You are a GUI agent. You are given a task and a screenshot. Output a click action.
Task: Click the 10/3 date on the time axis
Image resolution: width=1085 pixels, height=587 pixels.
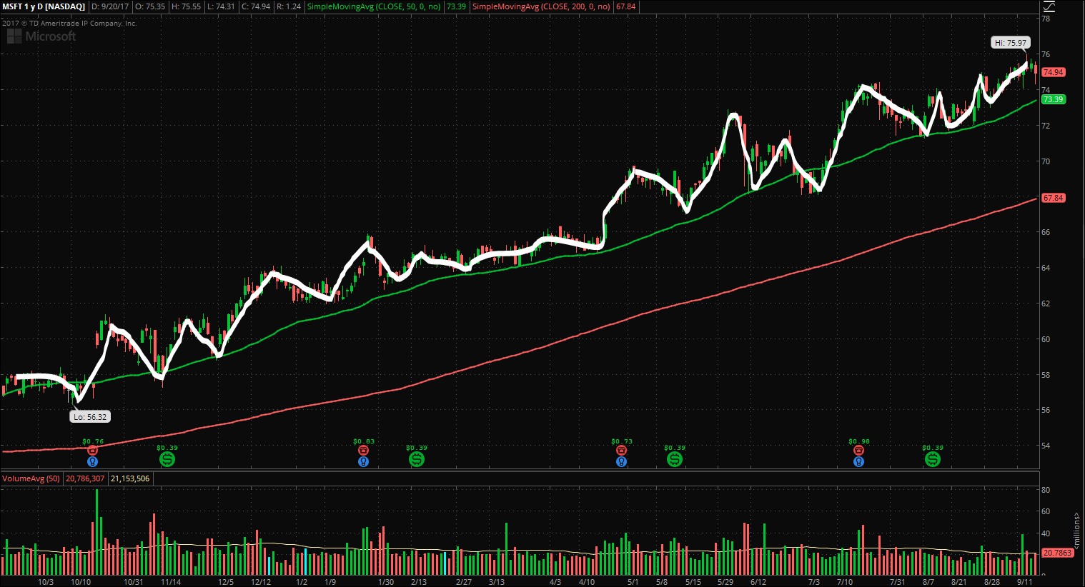pyautogui.click(x=46, y=582)
